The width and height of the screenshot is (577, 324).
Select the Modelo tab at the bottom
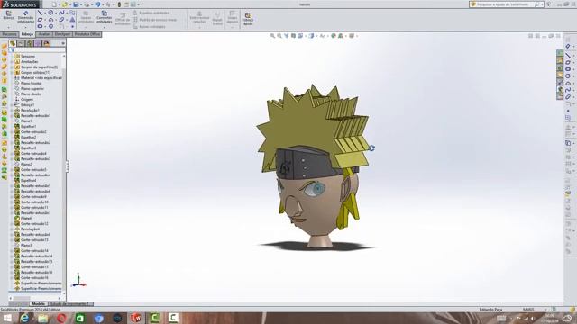[x=38, y=304]
